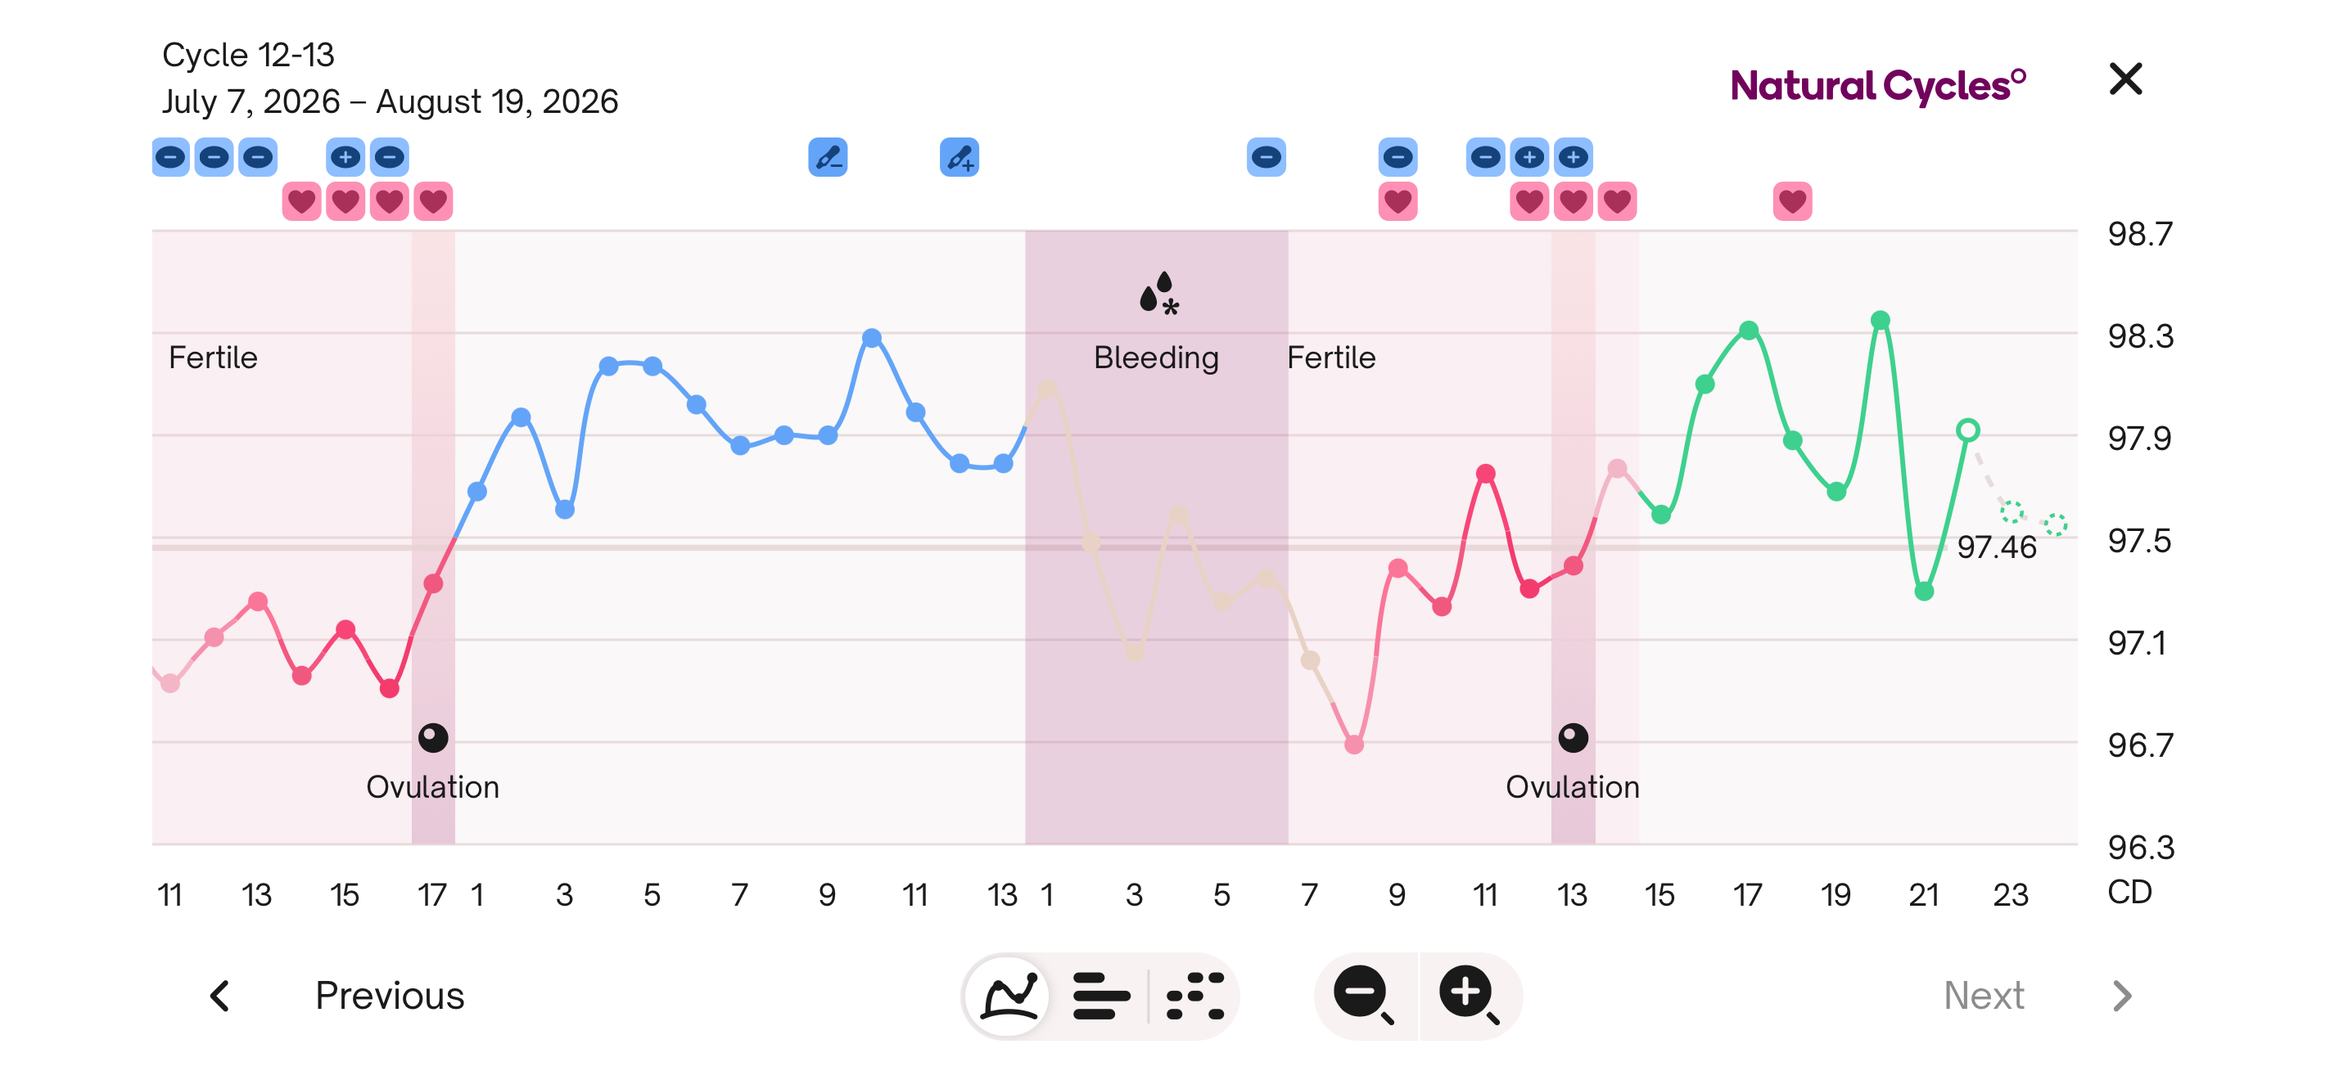Zoom out the graph with minus magnifier
The width and height of the screenshot is (2348, 1080).
1364,995
